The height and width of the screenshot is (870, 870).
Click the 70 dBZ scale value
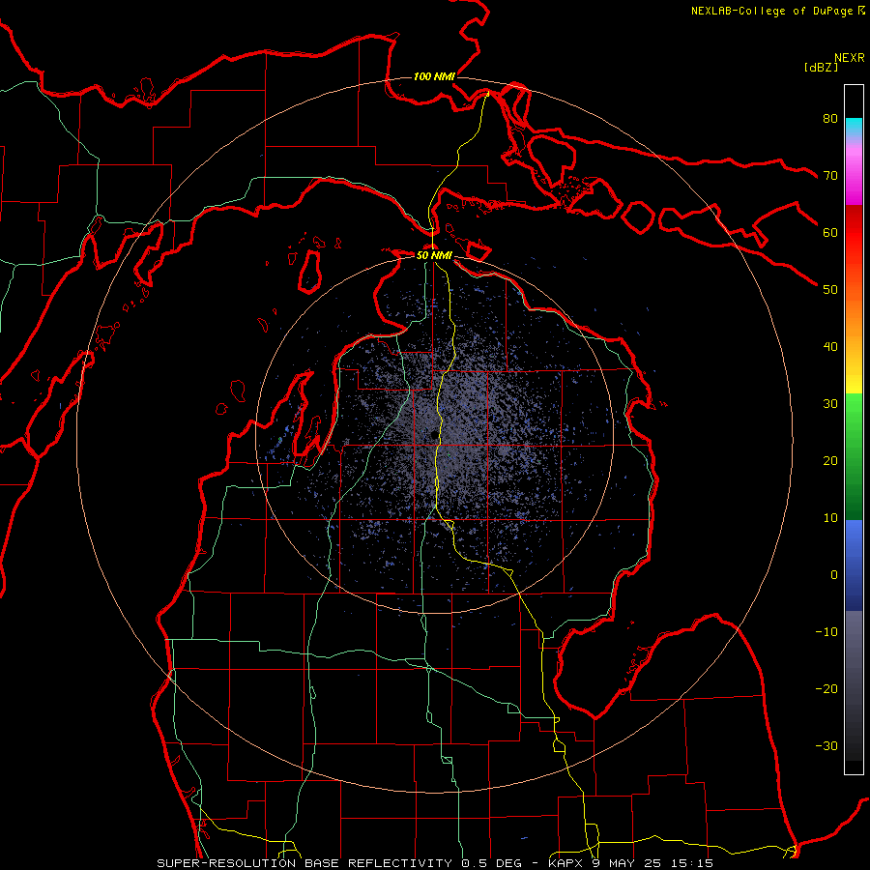830,176
